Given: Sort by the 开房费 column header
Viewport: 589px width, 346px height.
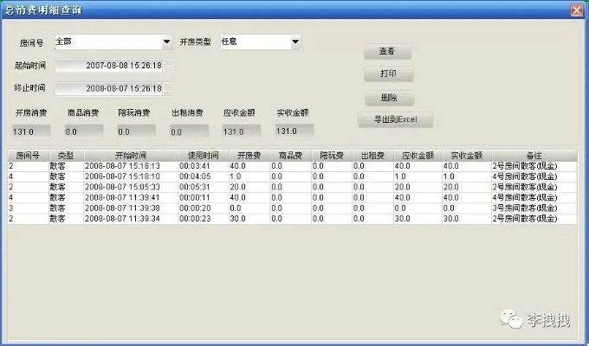Looking at the screenshot, I should click(249, 156).
